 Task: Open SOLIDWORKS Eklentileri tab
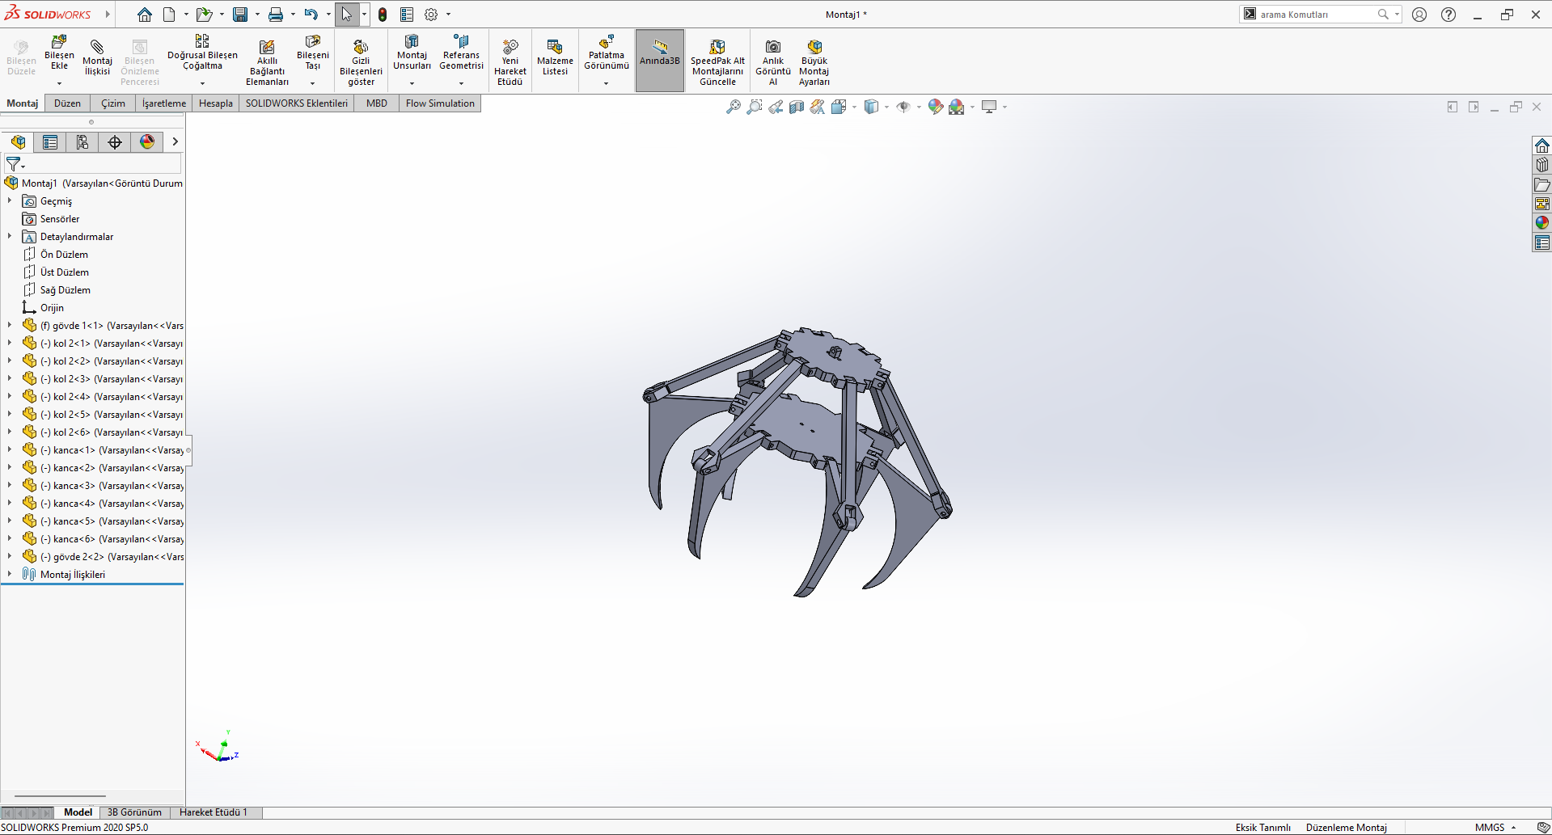(x=297, y=103)
